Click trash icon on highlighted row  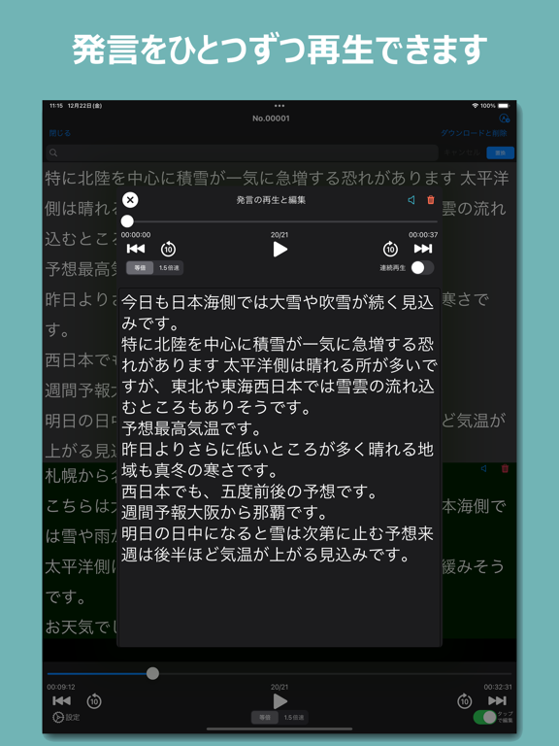[x=505, y=468]
